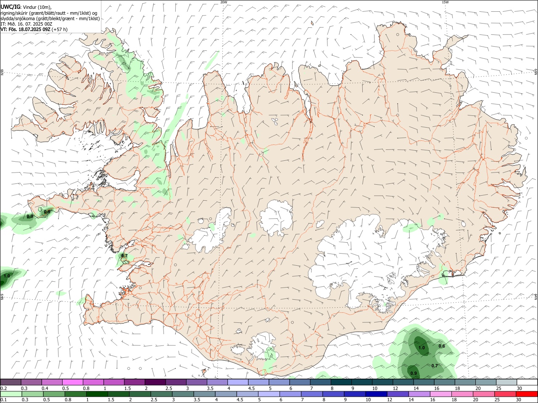Click the 0.7 value in southeast offshore rain cell
The image size is (538, 403).
[x=435, y=366]
